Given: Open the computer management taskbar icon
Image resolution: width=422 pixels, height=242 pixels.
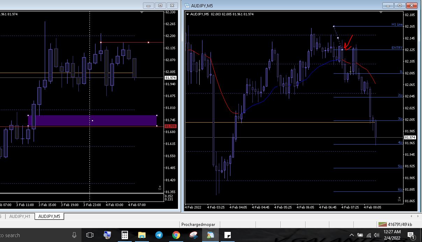Looking at the screenshot, I should click(107, 235).
